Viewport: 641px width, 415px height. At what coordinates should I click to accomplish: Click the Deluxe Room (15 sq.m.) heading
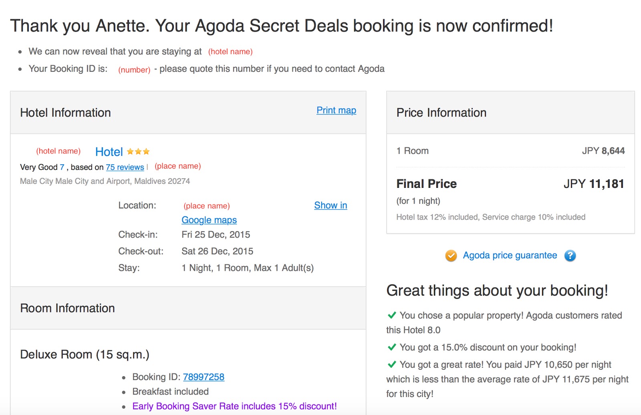85,355
